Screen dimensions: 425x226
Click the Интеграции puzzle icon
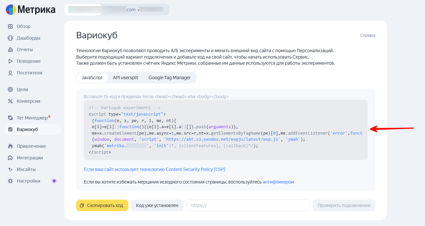click(x=10, y=158)
